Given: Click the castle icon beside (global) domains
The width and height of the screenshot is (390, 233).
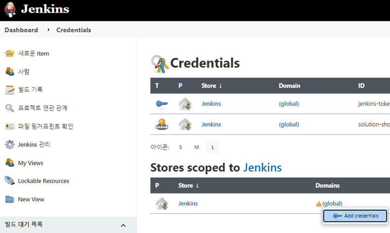Looking at the screenshot, I should point(318,204).
